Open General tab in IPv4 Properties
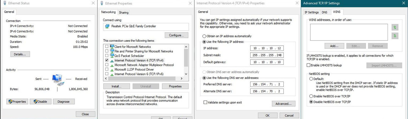 tap(203, 12)
